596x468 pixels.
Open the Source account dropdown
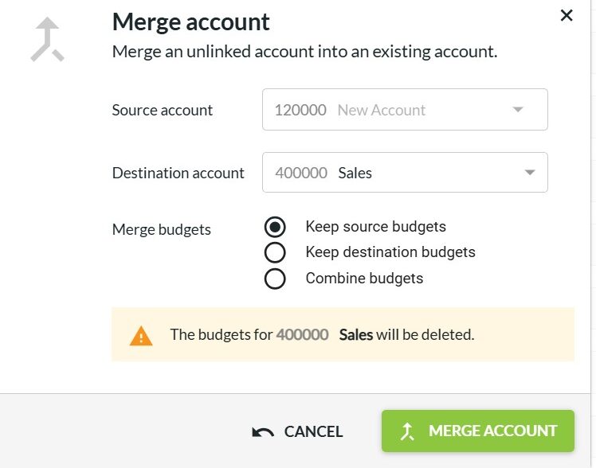[x=405, y=110]
